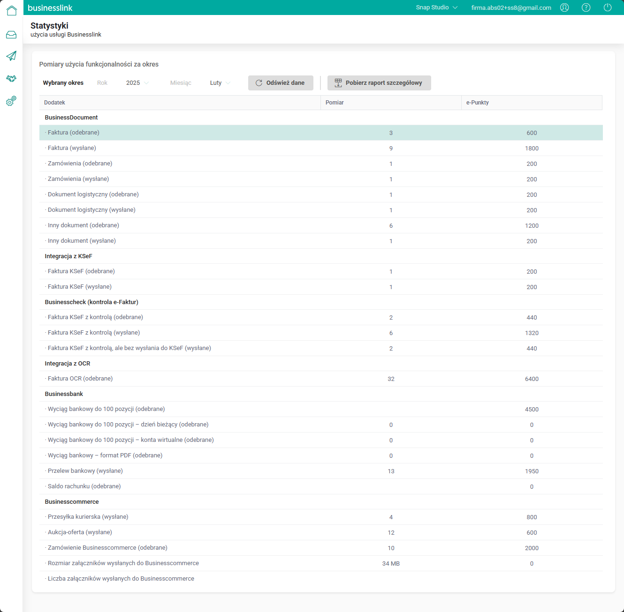624x612 pixels.
Task: Select the Zamówienia (odebrane) row
Action: (321, 164)
